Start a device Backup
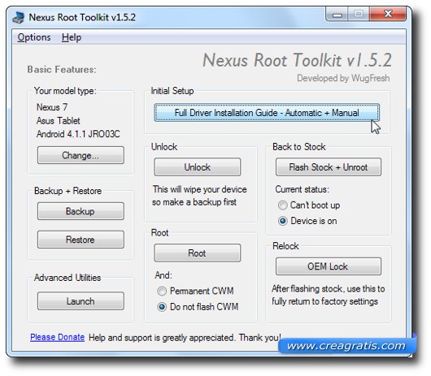The width and height of the screenshot is (431, 376). pos(81,211)
